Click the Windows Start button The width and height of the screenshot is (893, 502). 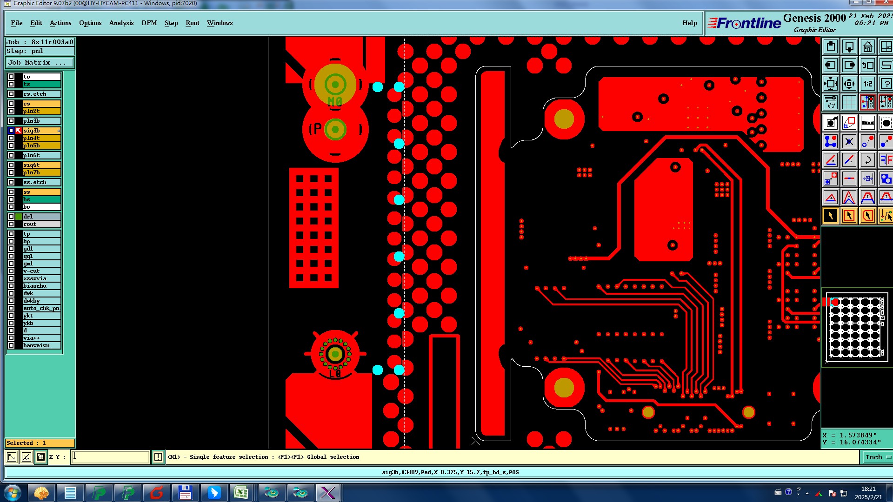(x=12, y=493)
